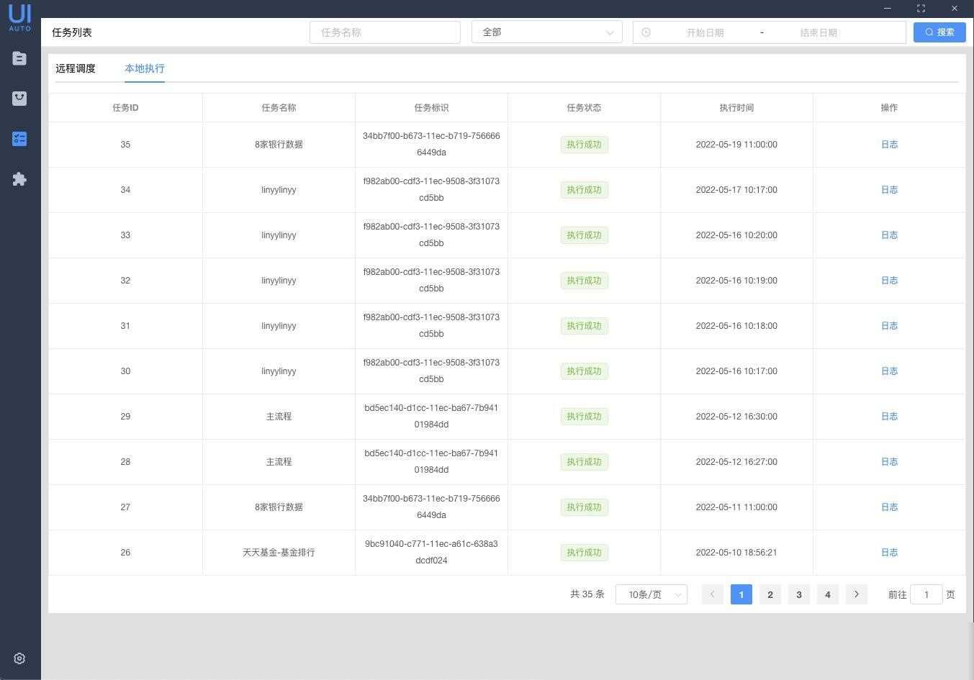The height and width of the screenshot is (680, 974).
Task: Click 执行成功 status tag for task 26
Action: tap(585, 553)
